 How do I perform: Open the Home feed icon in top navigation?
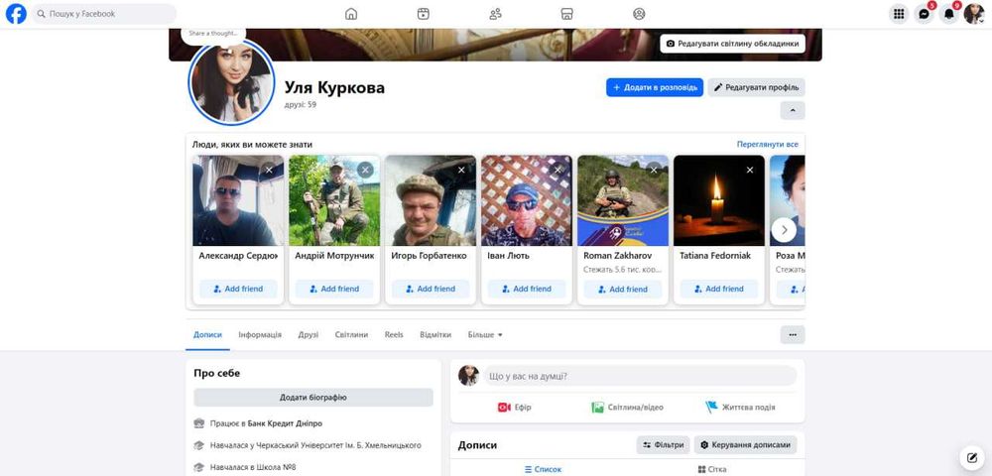pyautogui.click(x=351, y=14)
